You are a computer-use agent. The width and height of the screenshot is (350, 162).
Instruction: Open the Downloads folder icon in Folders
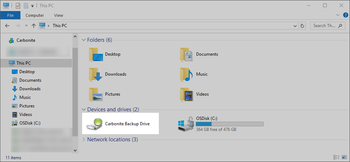pos(95,75)
